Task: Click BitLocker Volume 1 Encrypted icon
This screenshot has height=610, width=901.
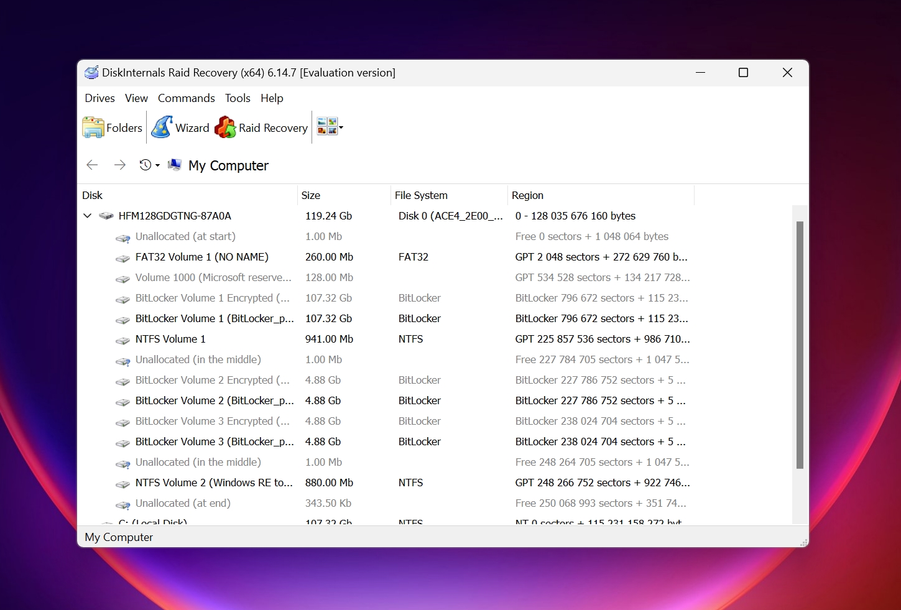Action: click(x=123, y=298)
